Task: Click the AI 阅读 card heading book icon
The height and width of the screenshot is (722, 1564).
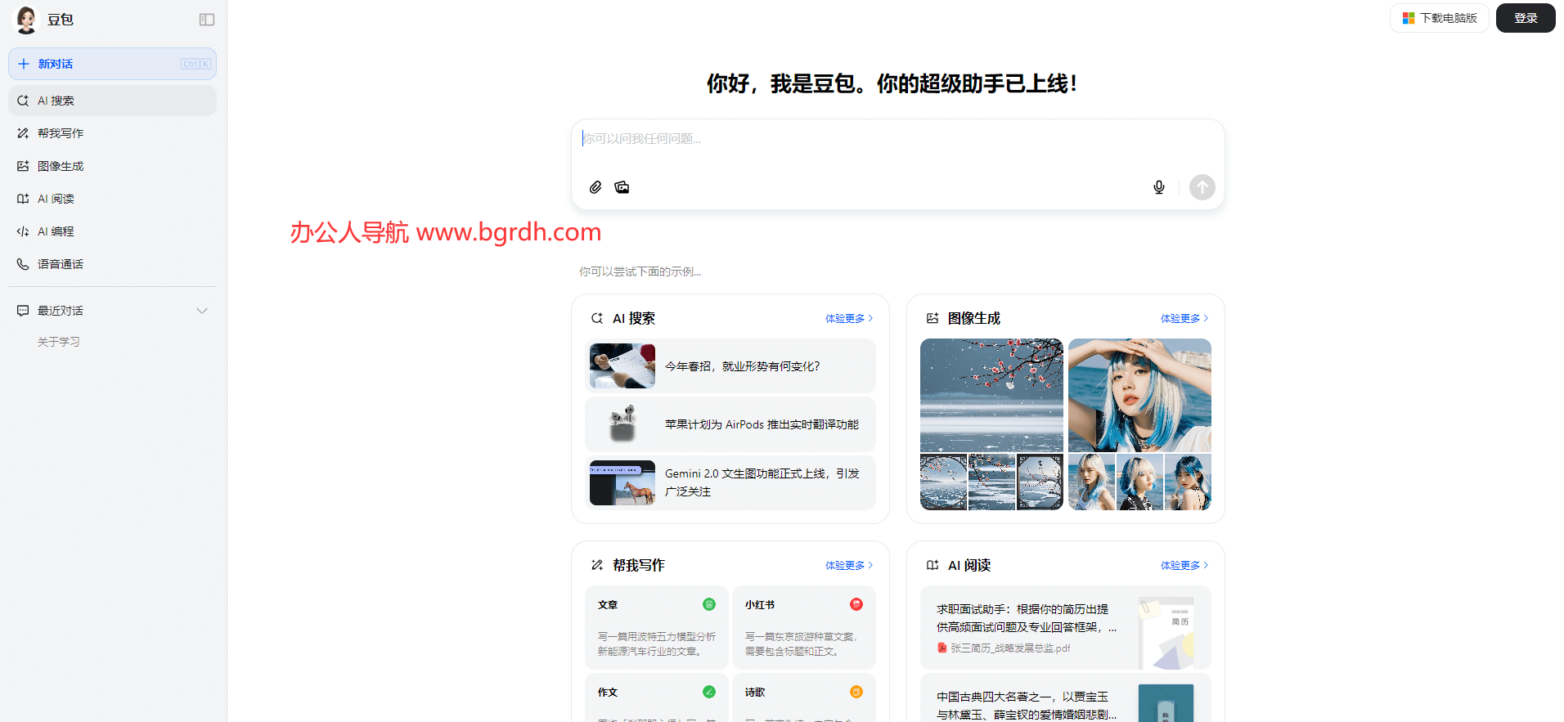Action: tap(933, 565)
